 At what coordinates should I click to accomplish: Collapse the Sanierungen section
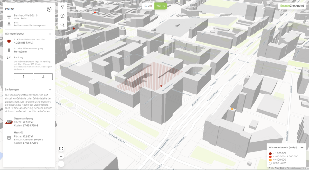(50, 90)
